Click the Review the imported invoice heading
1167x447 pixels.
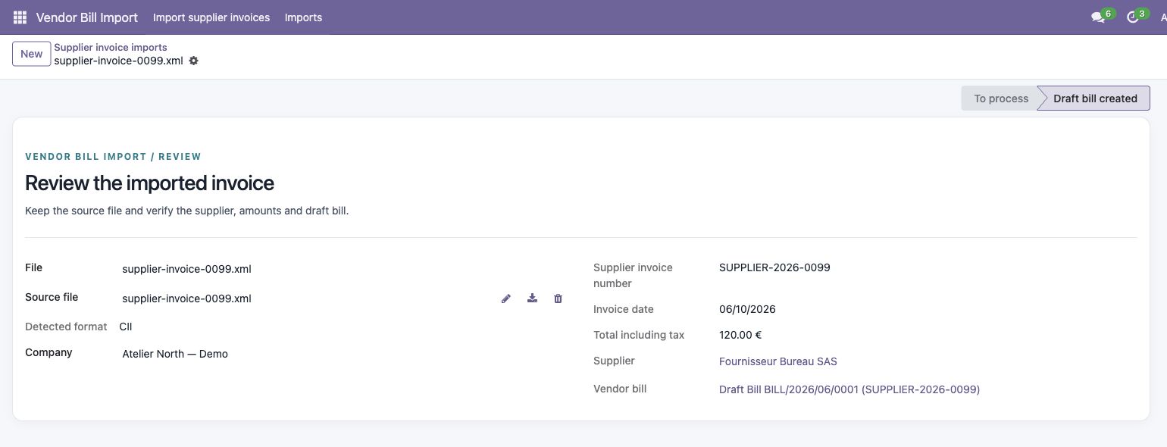point(149,183)
